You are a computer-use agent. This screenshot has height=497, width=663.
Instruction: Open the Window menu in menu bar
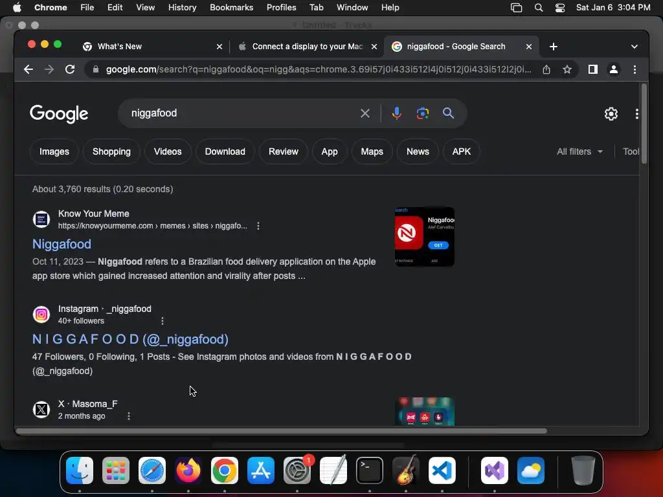[x=352, y=8]
